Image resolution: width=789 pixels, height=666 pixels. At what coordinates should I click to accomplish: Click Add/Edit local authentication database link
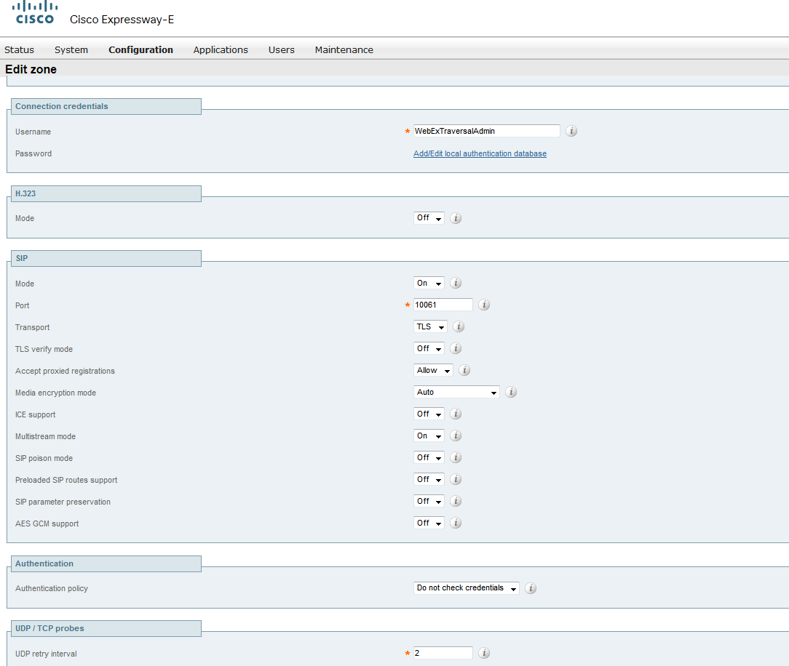coord(480,153)
